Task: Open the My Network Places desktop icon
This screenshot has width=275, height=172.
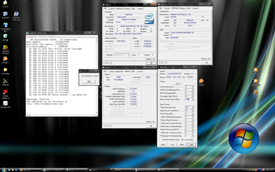Action: [x=5, y=27]
